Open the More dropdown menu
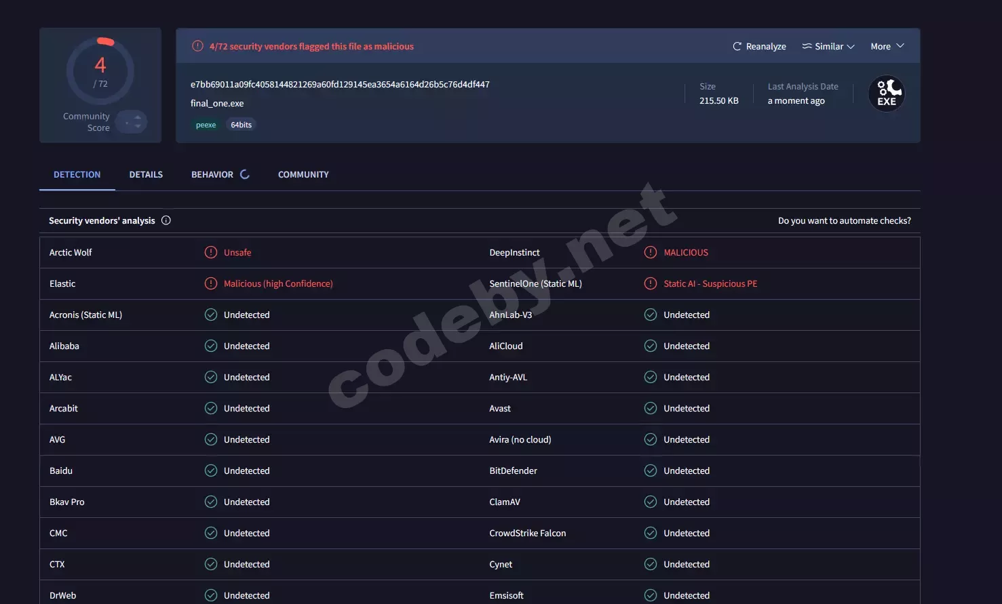The image size is (1002, 604). coord(887,47)
